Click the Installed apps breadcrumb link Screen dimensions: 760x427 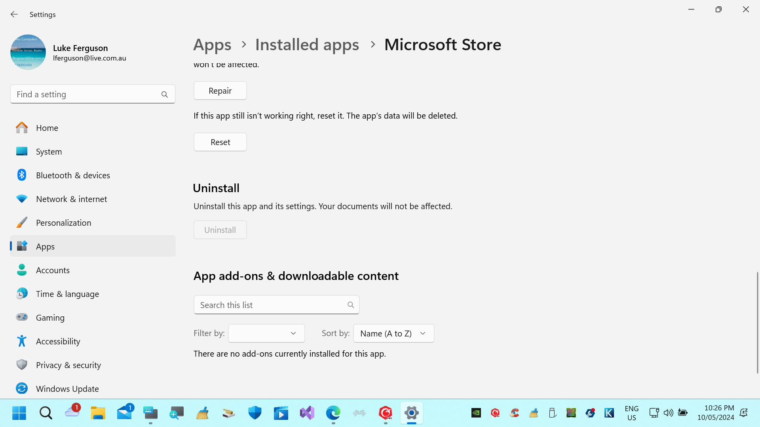pyautogui.click(x=307, y=45)
